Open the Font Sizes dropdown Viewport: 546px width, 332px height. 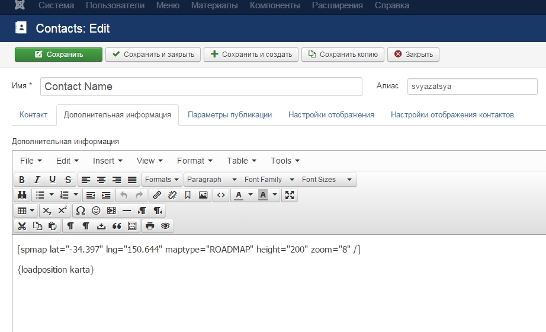click(x=326, y=180)
